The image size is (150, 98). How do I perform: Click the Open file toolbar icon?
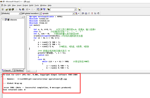pyautogui.click(x=6, y=10)
